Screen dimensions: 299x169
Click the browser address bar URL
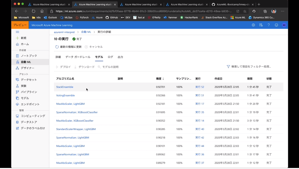click(144, 11)
